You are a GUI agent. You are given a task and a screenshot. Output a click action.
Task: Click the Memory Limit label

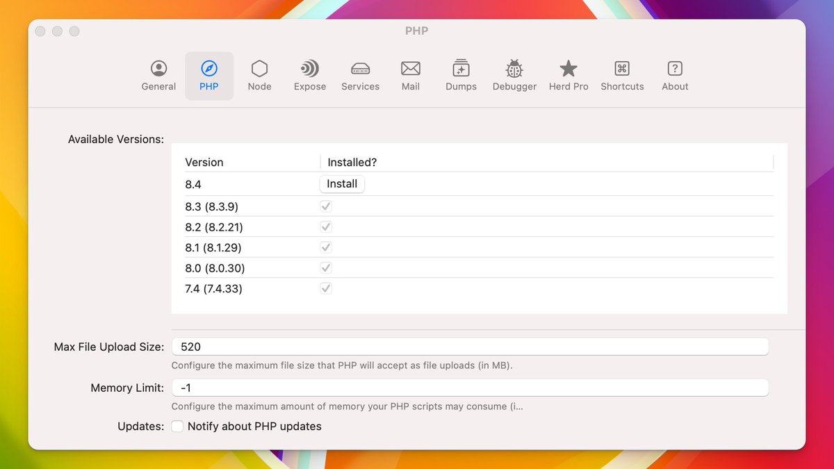pyautogui.click(x=127, y=388)
